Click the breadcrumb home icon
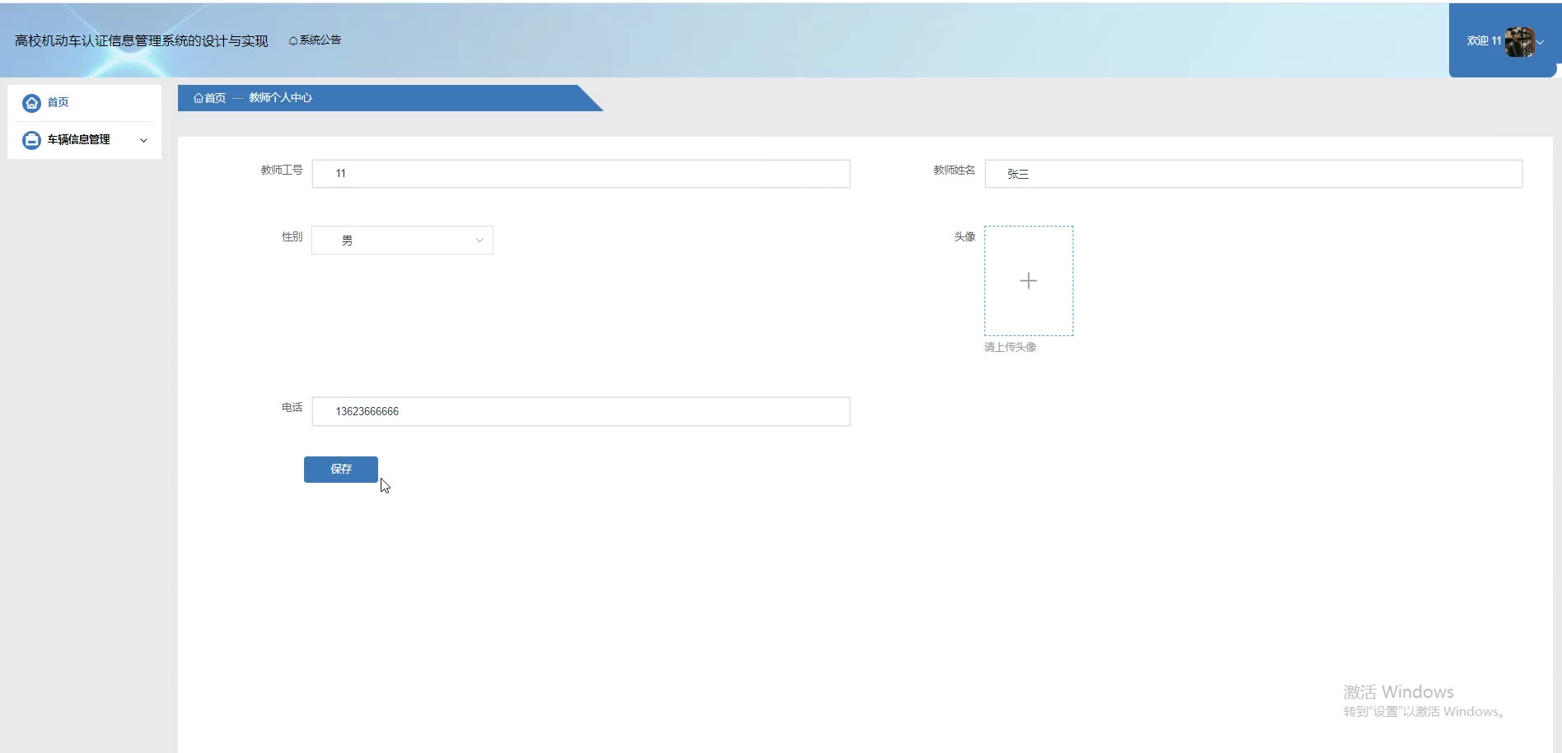 coord(198,98)
